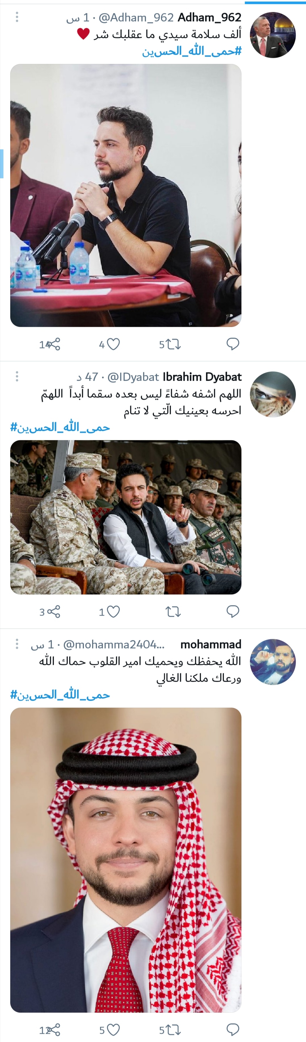Retweet Ibrahim Dyabat's tweet
This screenshot has width=306, height=1042.
173,612
